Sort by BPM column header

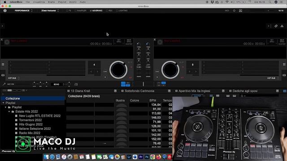[153, 100]
